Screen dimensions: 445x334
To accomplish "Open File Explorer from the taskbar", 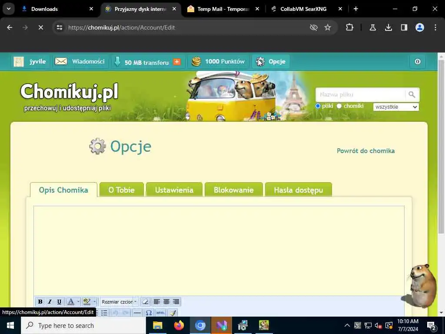I will pos(157,325).
